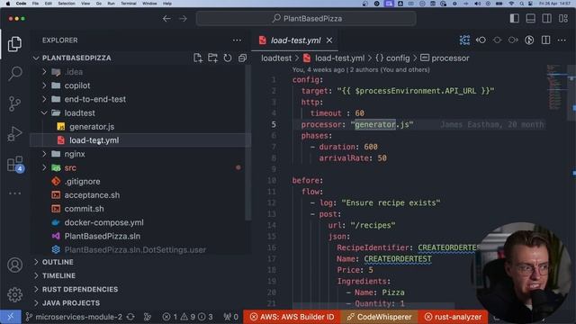This screenshot has height=324, width=576.
Task: Open acceptance.sh file
Action: click(92, 195)
